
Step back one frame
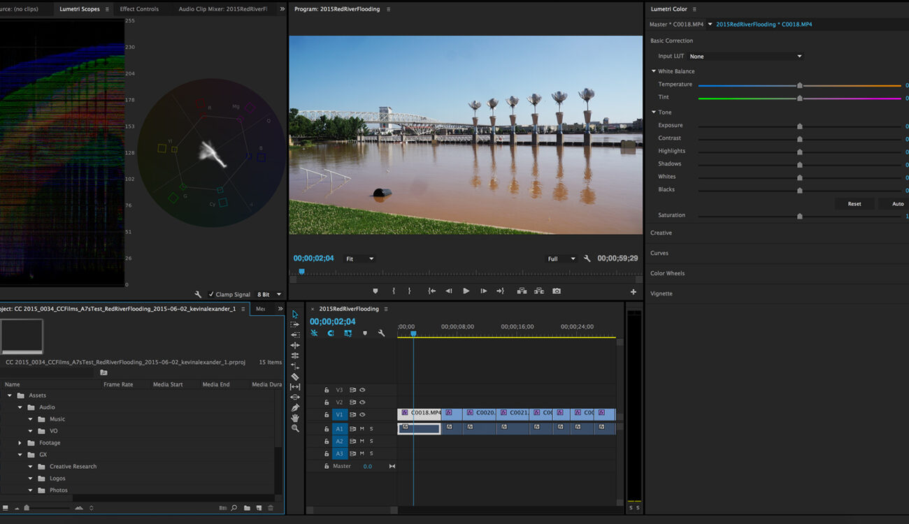[449, 291]
